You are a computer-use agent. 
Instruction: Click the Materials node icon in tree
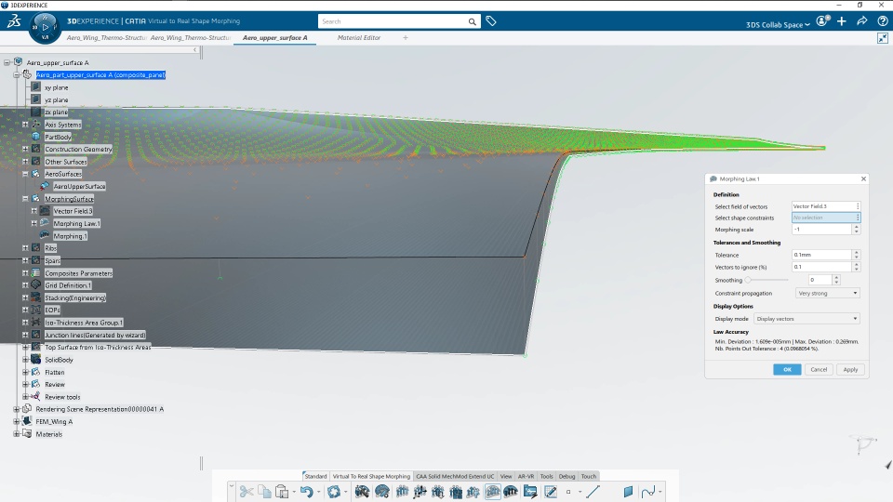coord(27,434)
